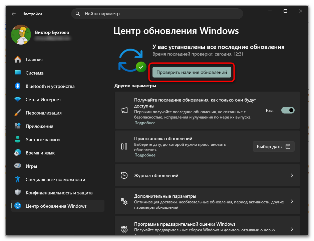The image size is (314, 241).
Task: Click the Время и язык globe clock icon
Action: [x=18, y=153]
